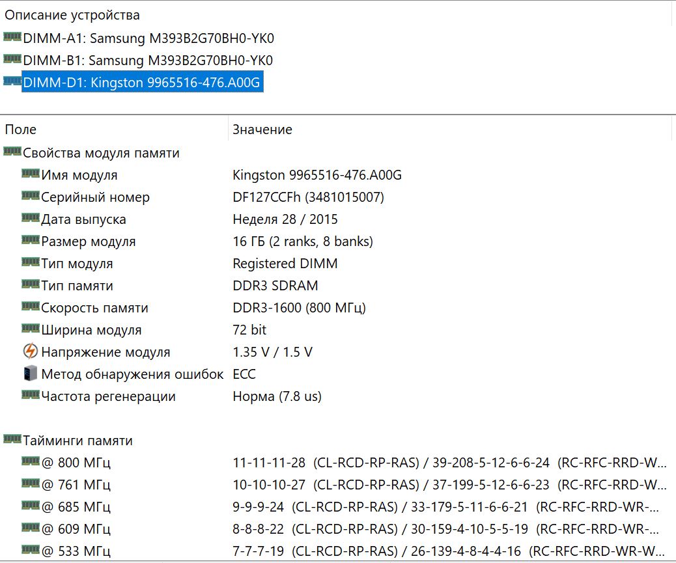
Task: Select the 'Размер модуля' row
Action: [89, 241]
